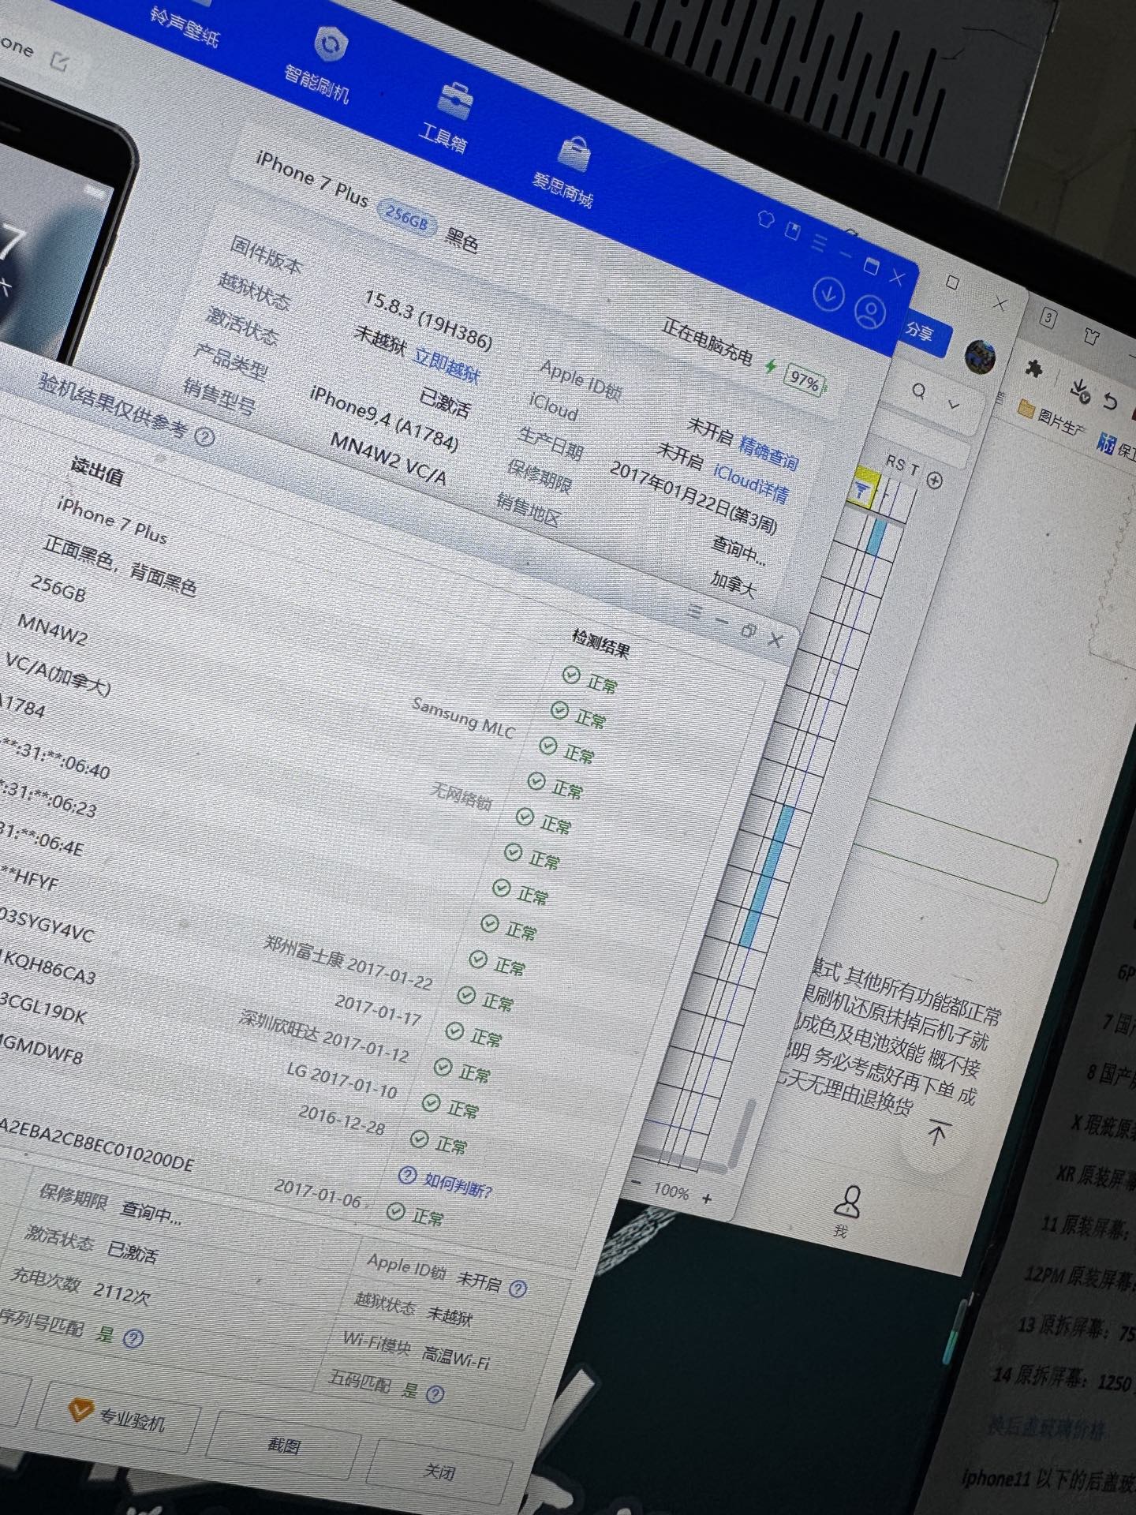Click the 无网络锁 value
The height and width of the screenshot is (1515, 1136).
pos(462,795)
